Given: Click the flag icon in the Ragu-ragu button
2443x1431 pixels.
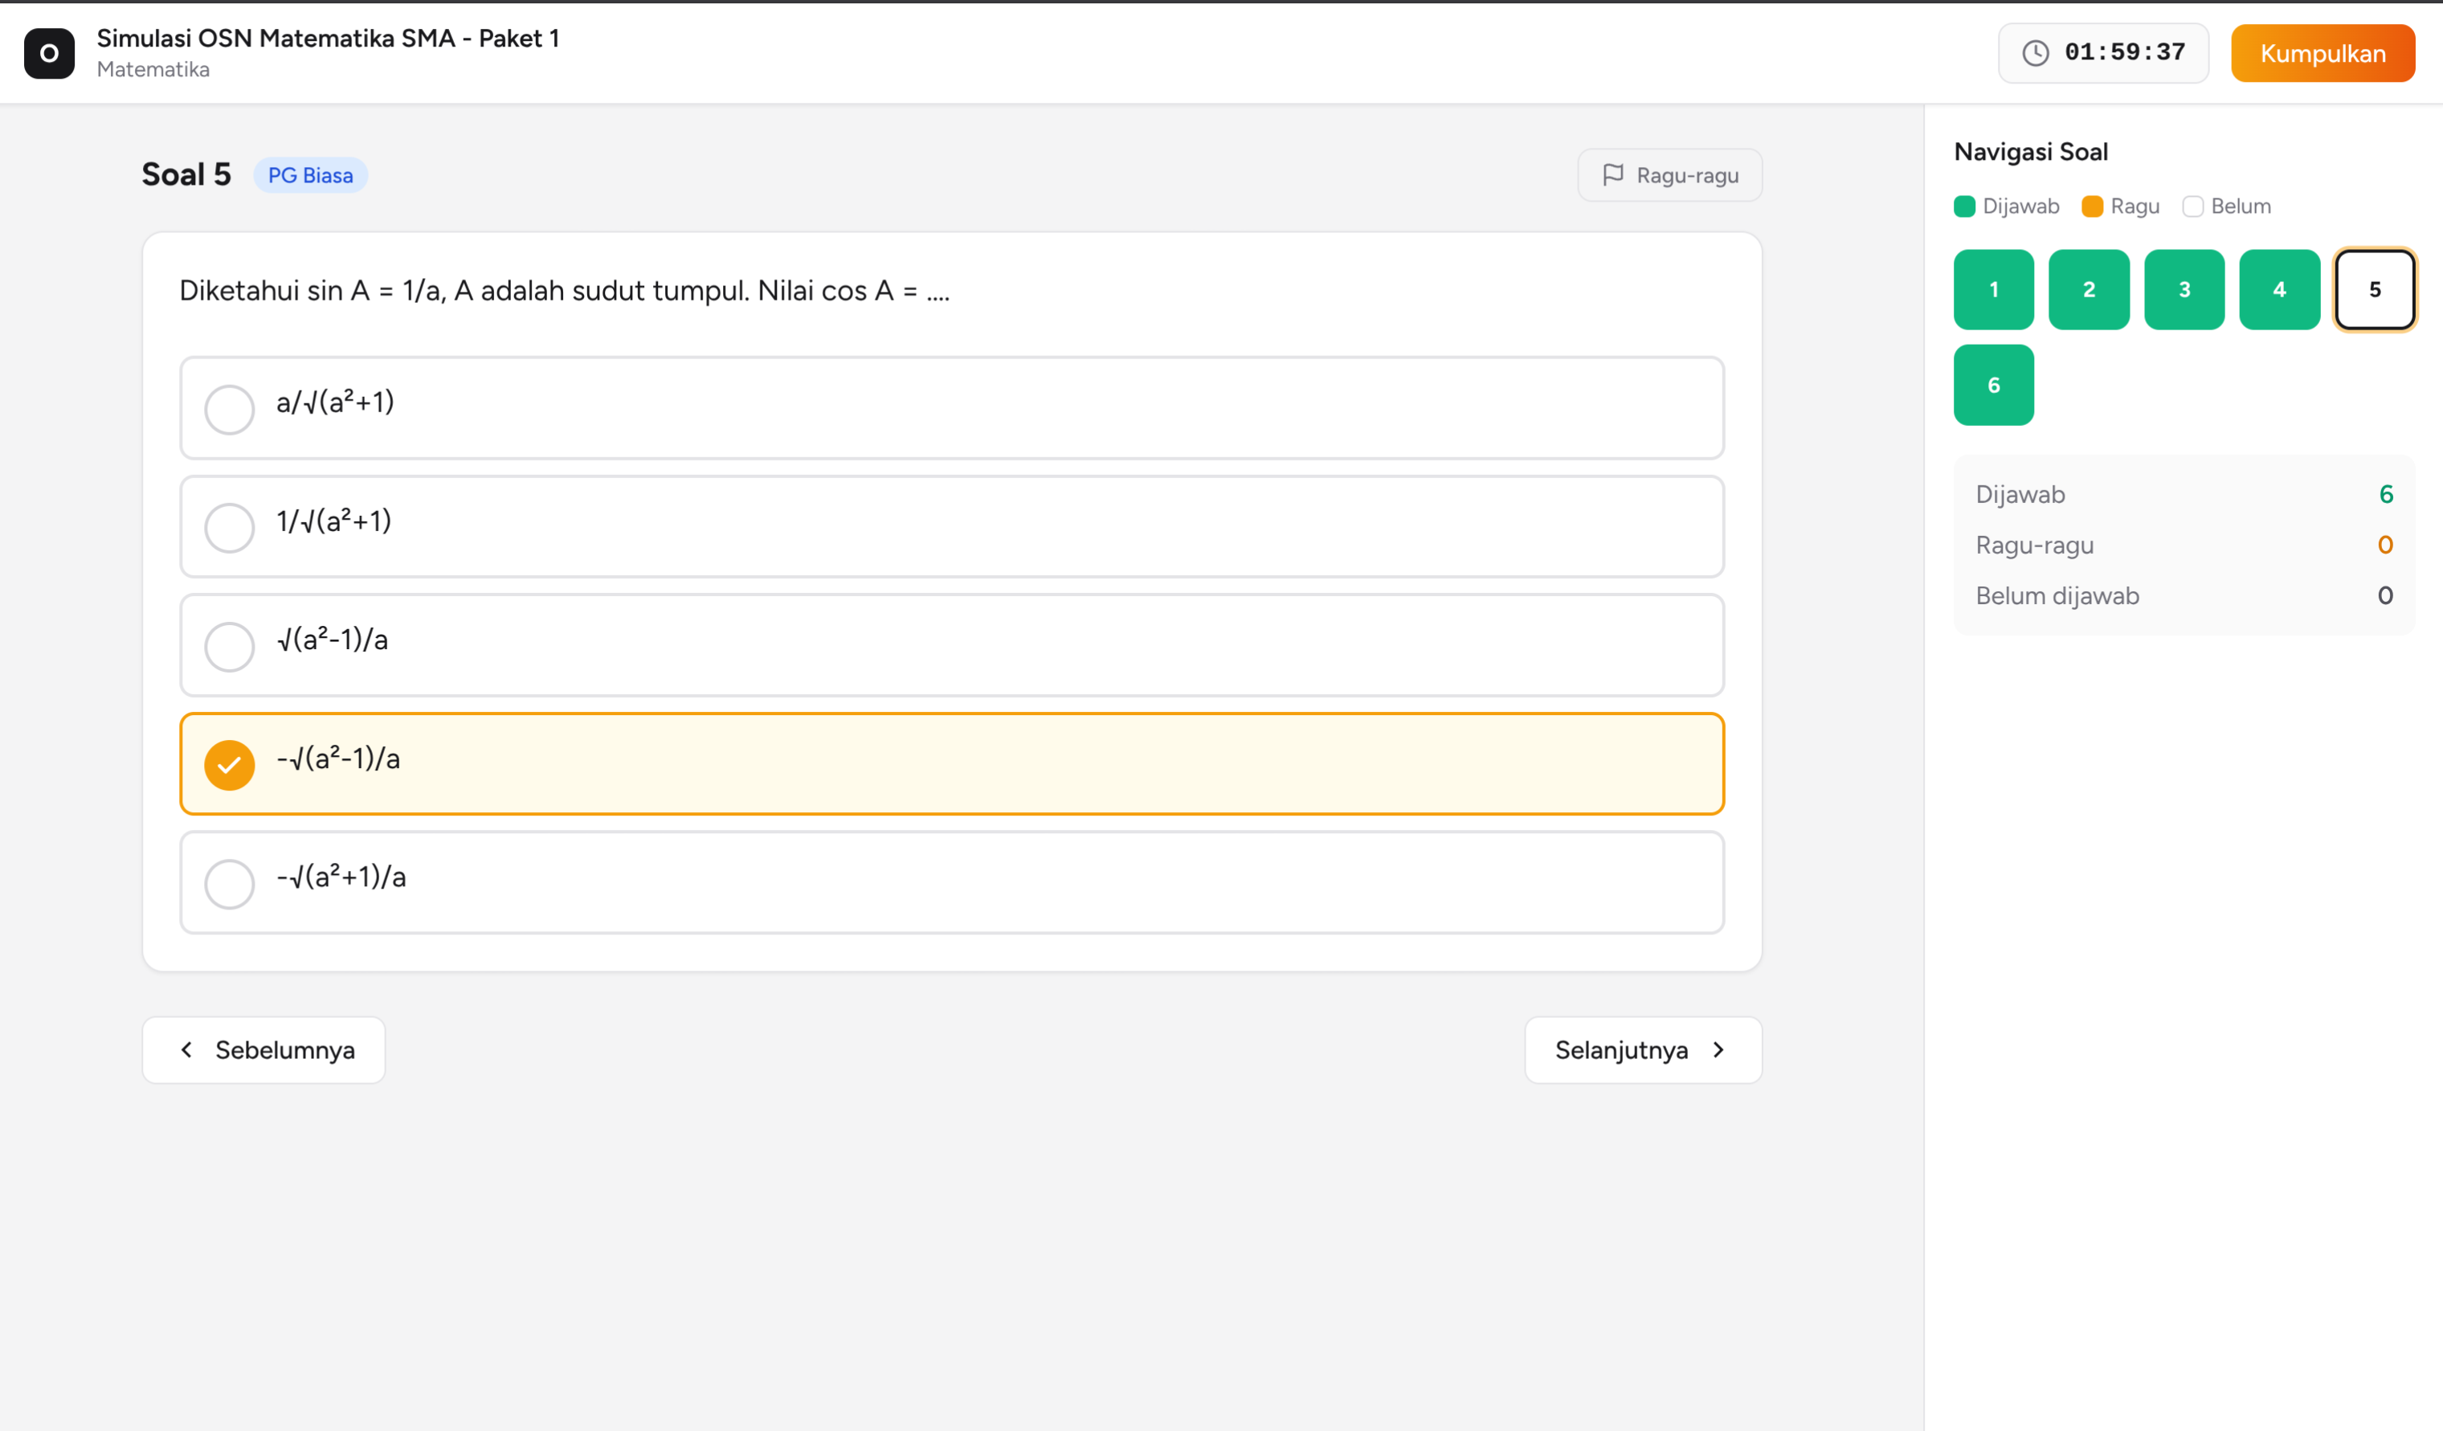Looking at the screenshot, I should (1612, 175).
